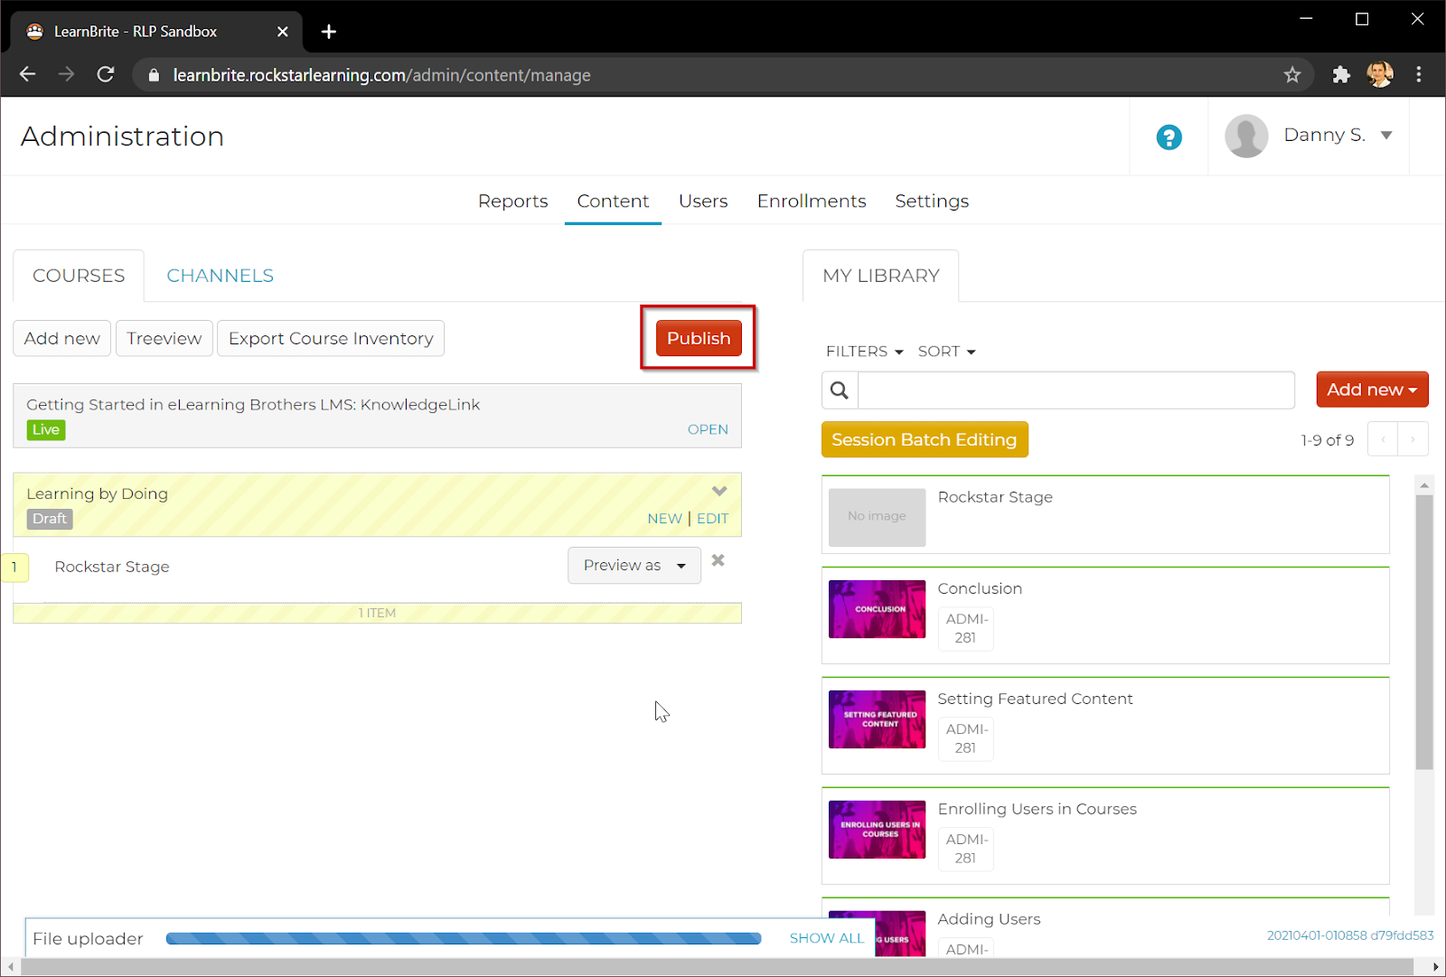
Task: Click the ADMI-281 tag under Setting Featured Content
Action: [966, 738]
